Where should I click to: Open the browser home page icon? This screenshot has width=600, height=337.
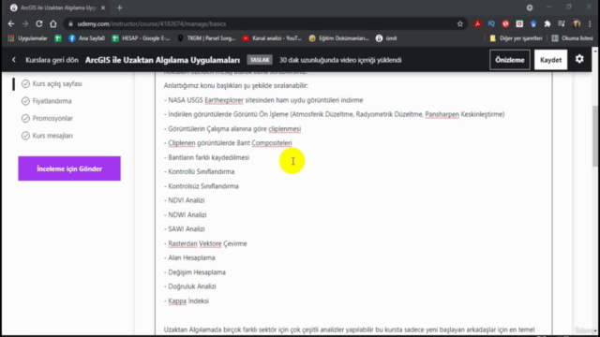pyautogui.click(x=53, y=23)
